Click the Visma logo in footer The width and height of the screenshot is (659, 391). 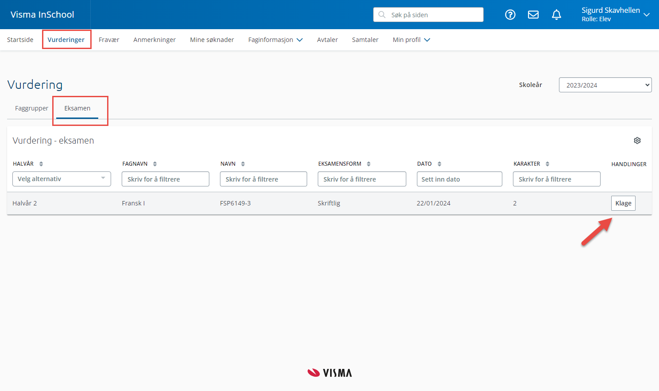[x=330, y=373]
